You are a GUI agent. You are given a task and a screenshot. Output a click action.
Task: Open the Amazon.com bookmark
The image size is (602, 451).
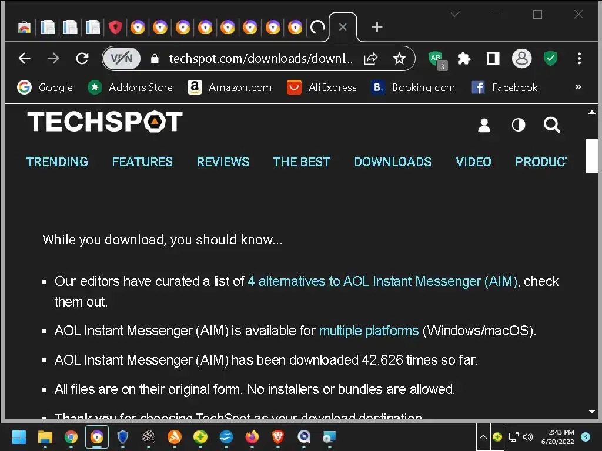[x=229, y=87]
